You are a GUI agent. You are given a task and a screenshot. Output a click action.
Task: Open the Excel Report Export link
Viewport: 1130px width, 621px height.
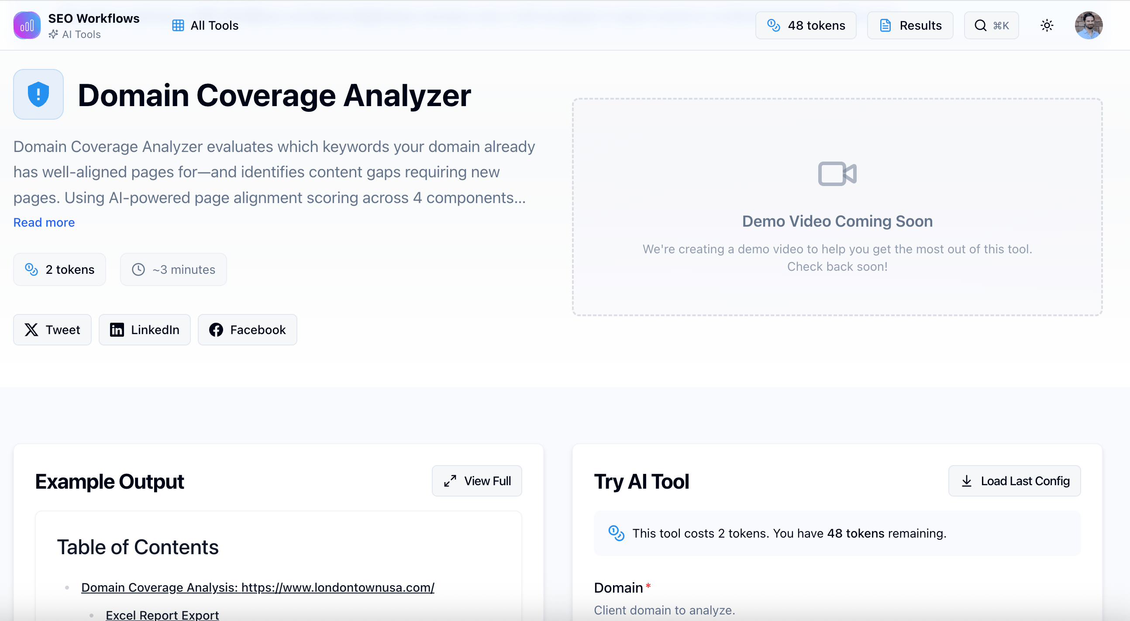tap(162, 615)
